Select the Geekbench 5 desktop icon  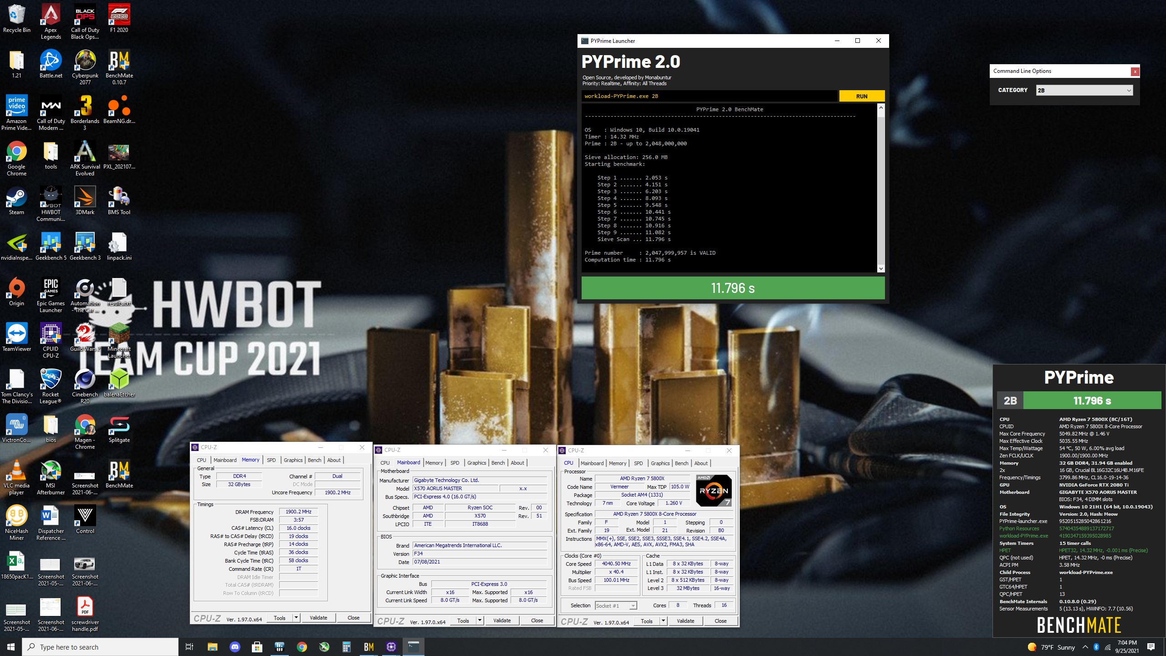click(x=51, y=246)
